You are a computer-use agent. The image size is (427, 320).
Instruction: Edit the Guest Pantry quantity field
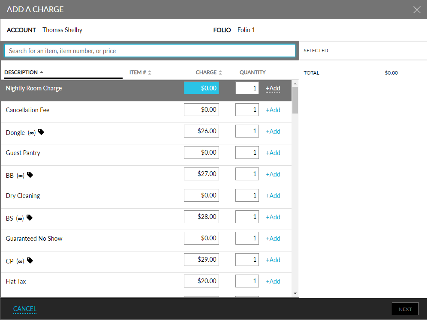pos(247,153)
